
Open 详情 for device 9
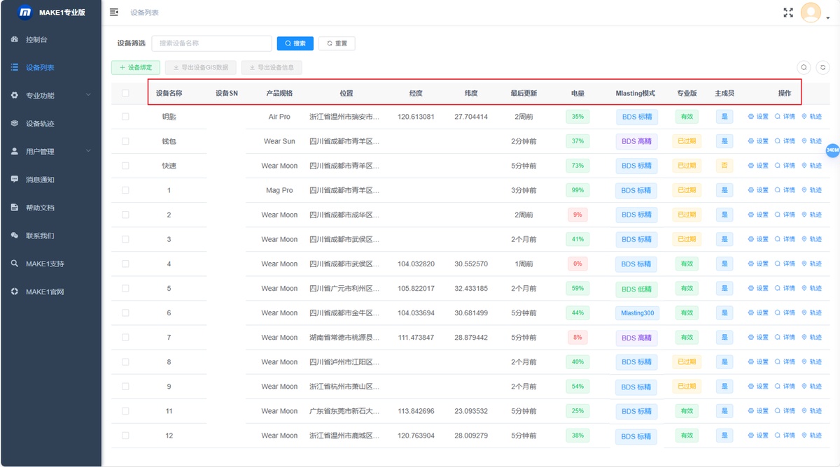pos(785,387)
